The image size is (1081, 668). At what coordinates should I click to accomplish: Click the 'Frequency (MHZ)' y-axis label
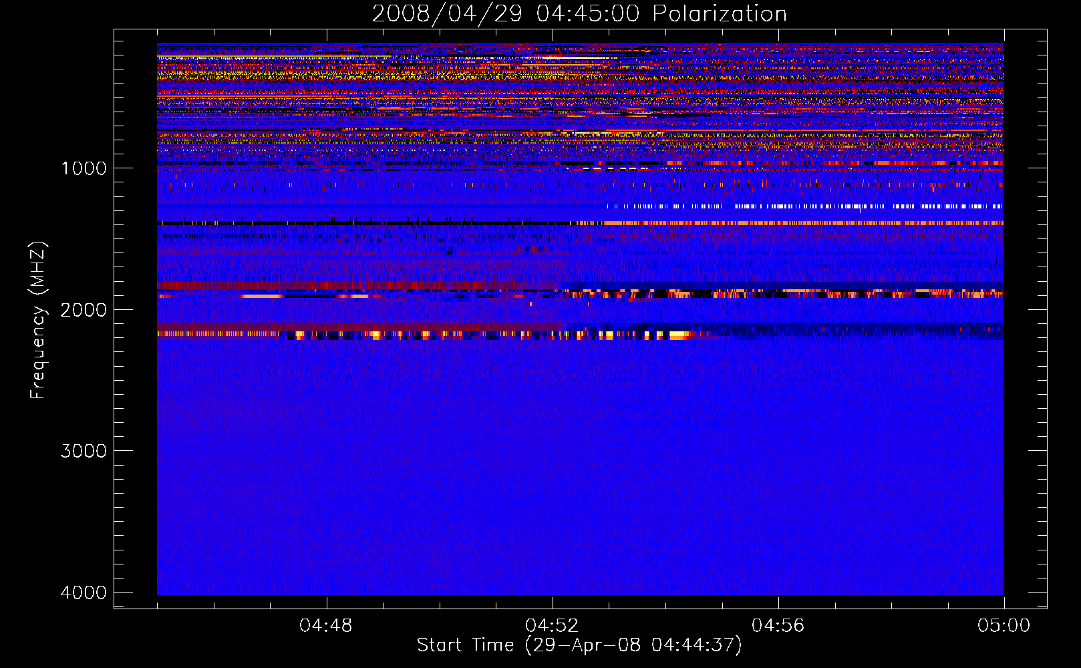point(37,321)
